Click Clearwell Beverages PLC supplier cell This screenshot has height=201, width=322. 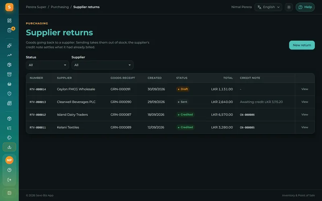(x=76, y=102)
